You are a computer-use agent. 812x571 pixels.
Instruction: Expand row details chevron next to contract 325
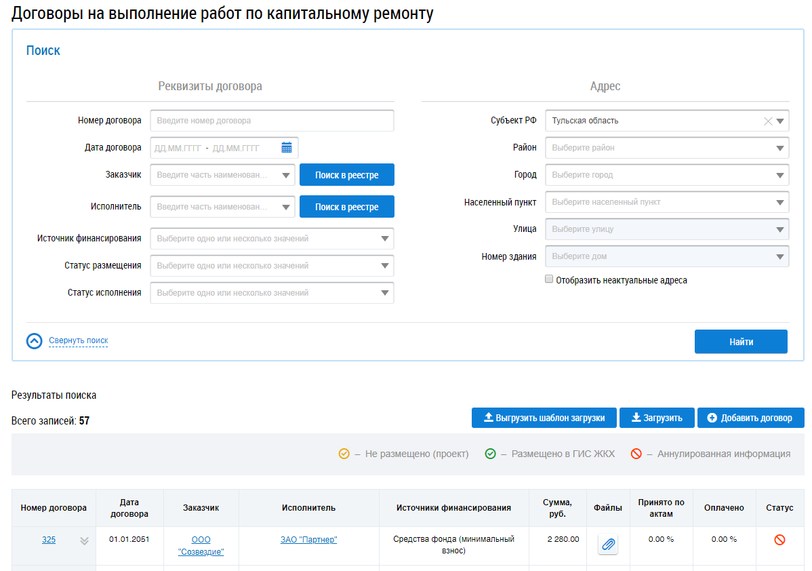coord(85,541)
